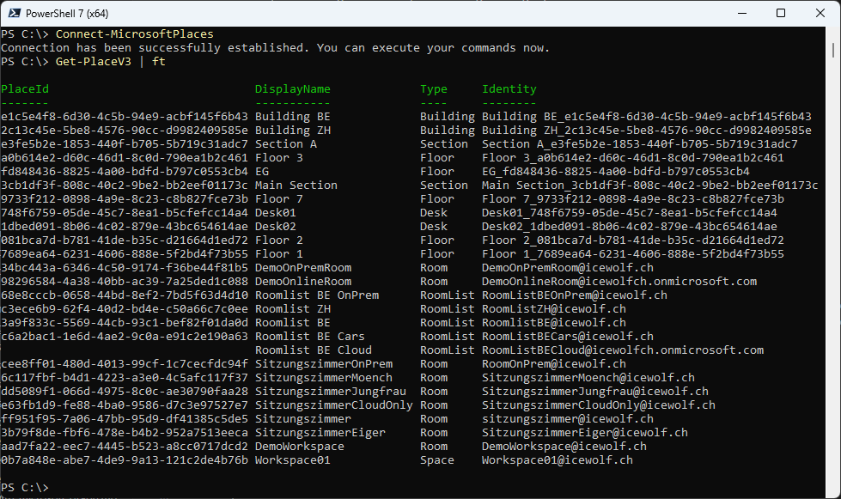The width and height of the screenshot is (841, 499).
Task: Click the Desk type in Desk01 row
Action: click(x=434, y=213)
